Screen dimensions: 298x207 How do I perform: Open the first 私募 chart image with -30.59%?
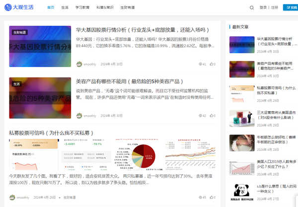[33, 154]
